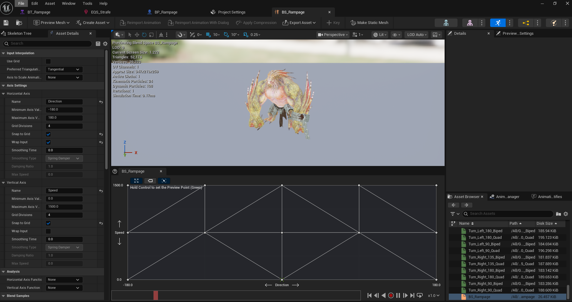Open Animation Blueprint editor mode icon
The image size is (572, 302).
[x=526, y=23]
